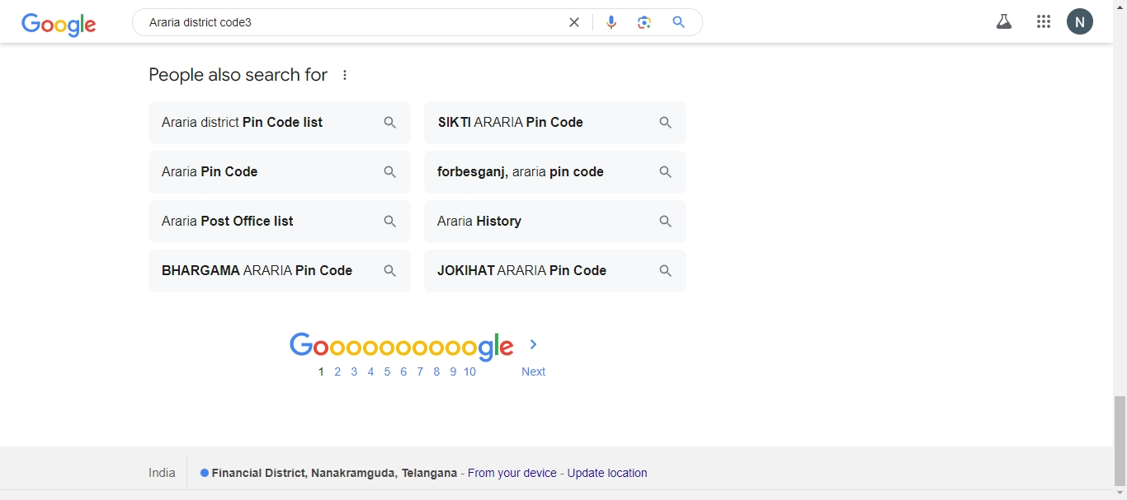This screenshot has width=1127, height=500.
Task: Click magnifier beside forbesganj, araria pin code
Action: (x=666, y=172)
